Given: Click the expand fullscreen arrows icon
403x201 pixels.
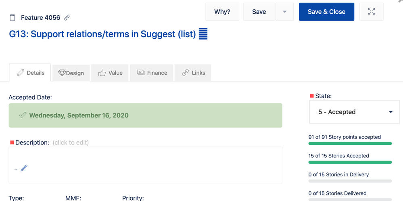Looking at the screenshot, I should coord(372,12).
